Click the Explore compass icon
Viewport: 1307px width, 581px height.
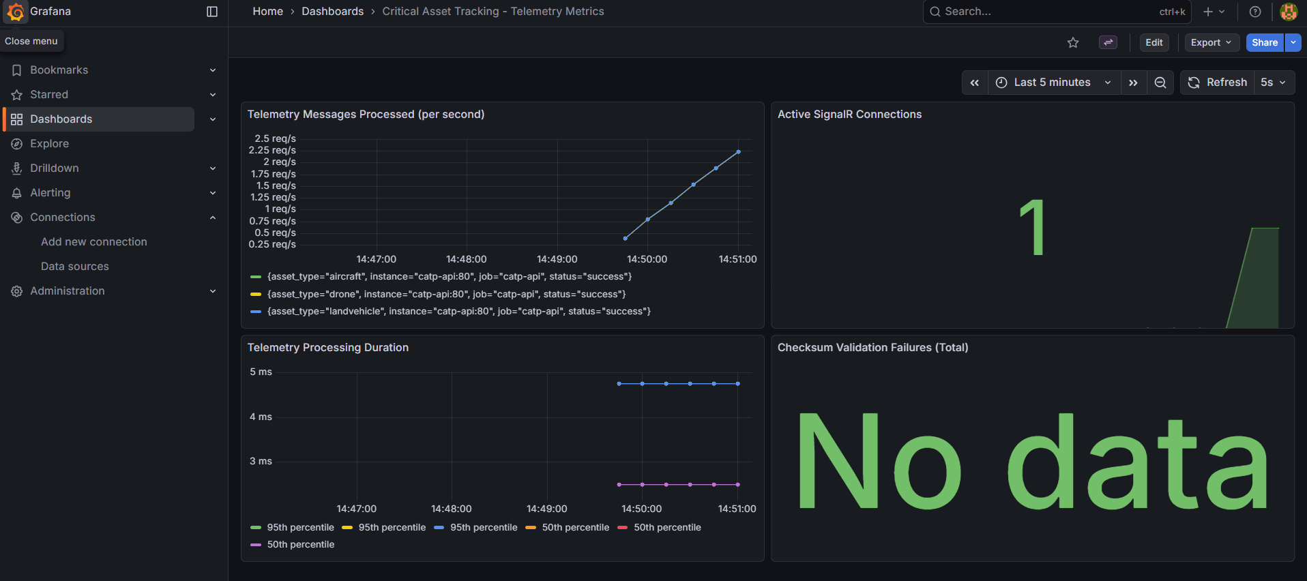17,144
